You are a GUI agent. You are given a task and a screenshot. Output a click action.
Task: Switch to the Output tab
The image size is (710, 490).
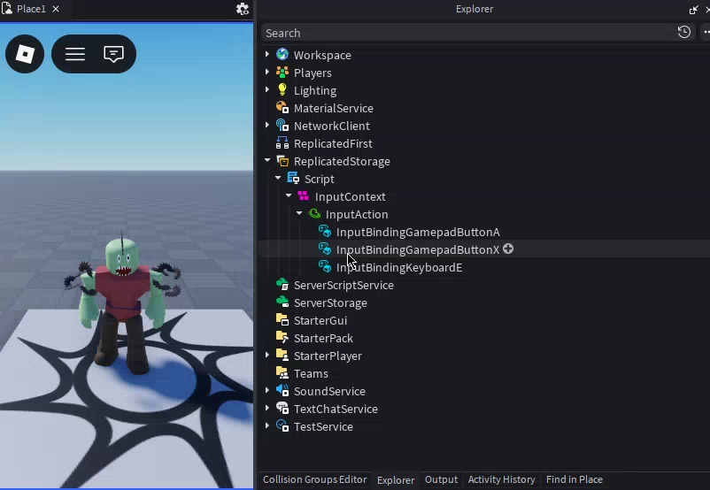[x=441, y=479]
